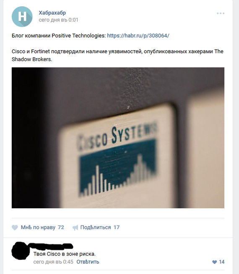
Task: Open the Хабрахабр group name link
Action: 52,13
